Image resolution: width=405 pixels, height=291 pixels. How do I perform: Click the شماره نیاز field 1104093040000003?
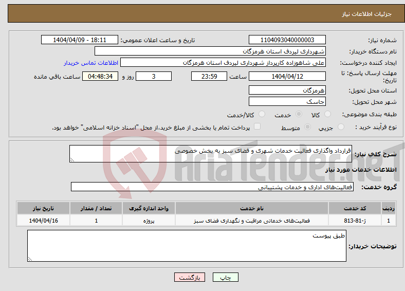coord(287,40)
